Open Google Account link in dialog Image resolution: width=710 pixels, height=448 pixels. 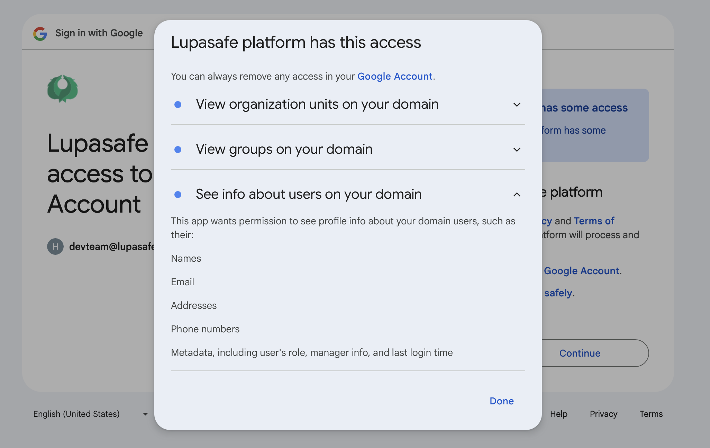coord(395,76)
